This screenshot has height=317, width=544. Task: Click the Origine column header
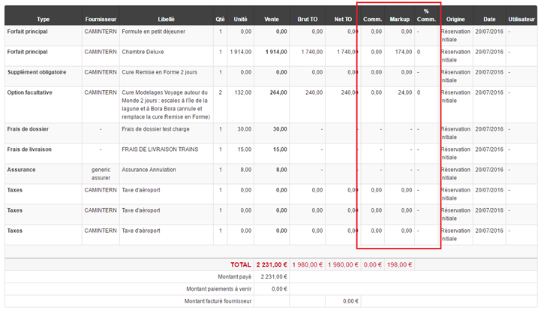tap(455, 19)
